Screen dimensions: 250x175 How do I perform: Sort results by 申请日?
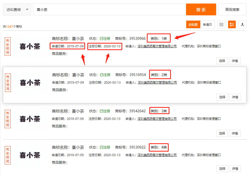point(207,24)
